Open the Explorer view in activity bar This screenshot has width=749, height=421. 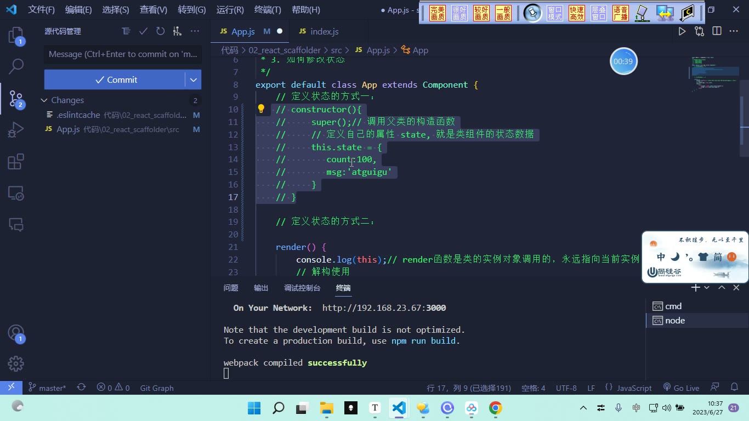tap(16, 36)
